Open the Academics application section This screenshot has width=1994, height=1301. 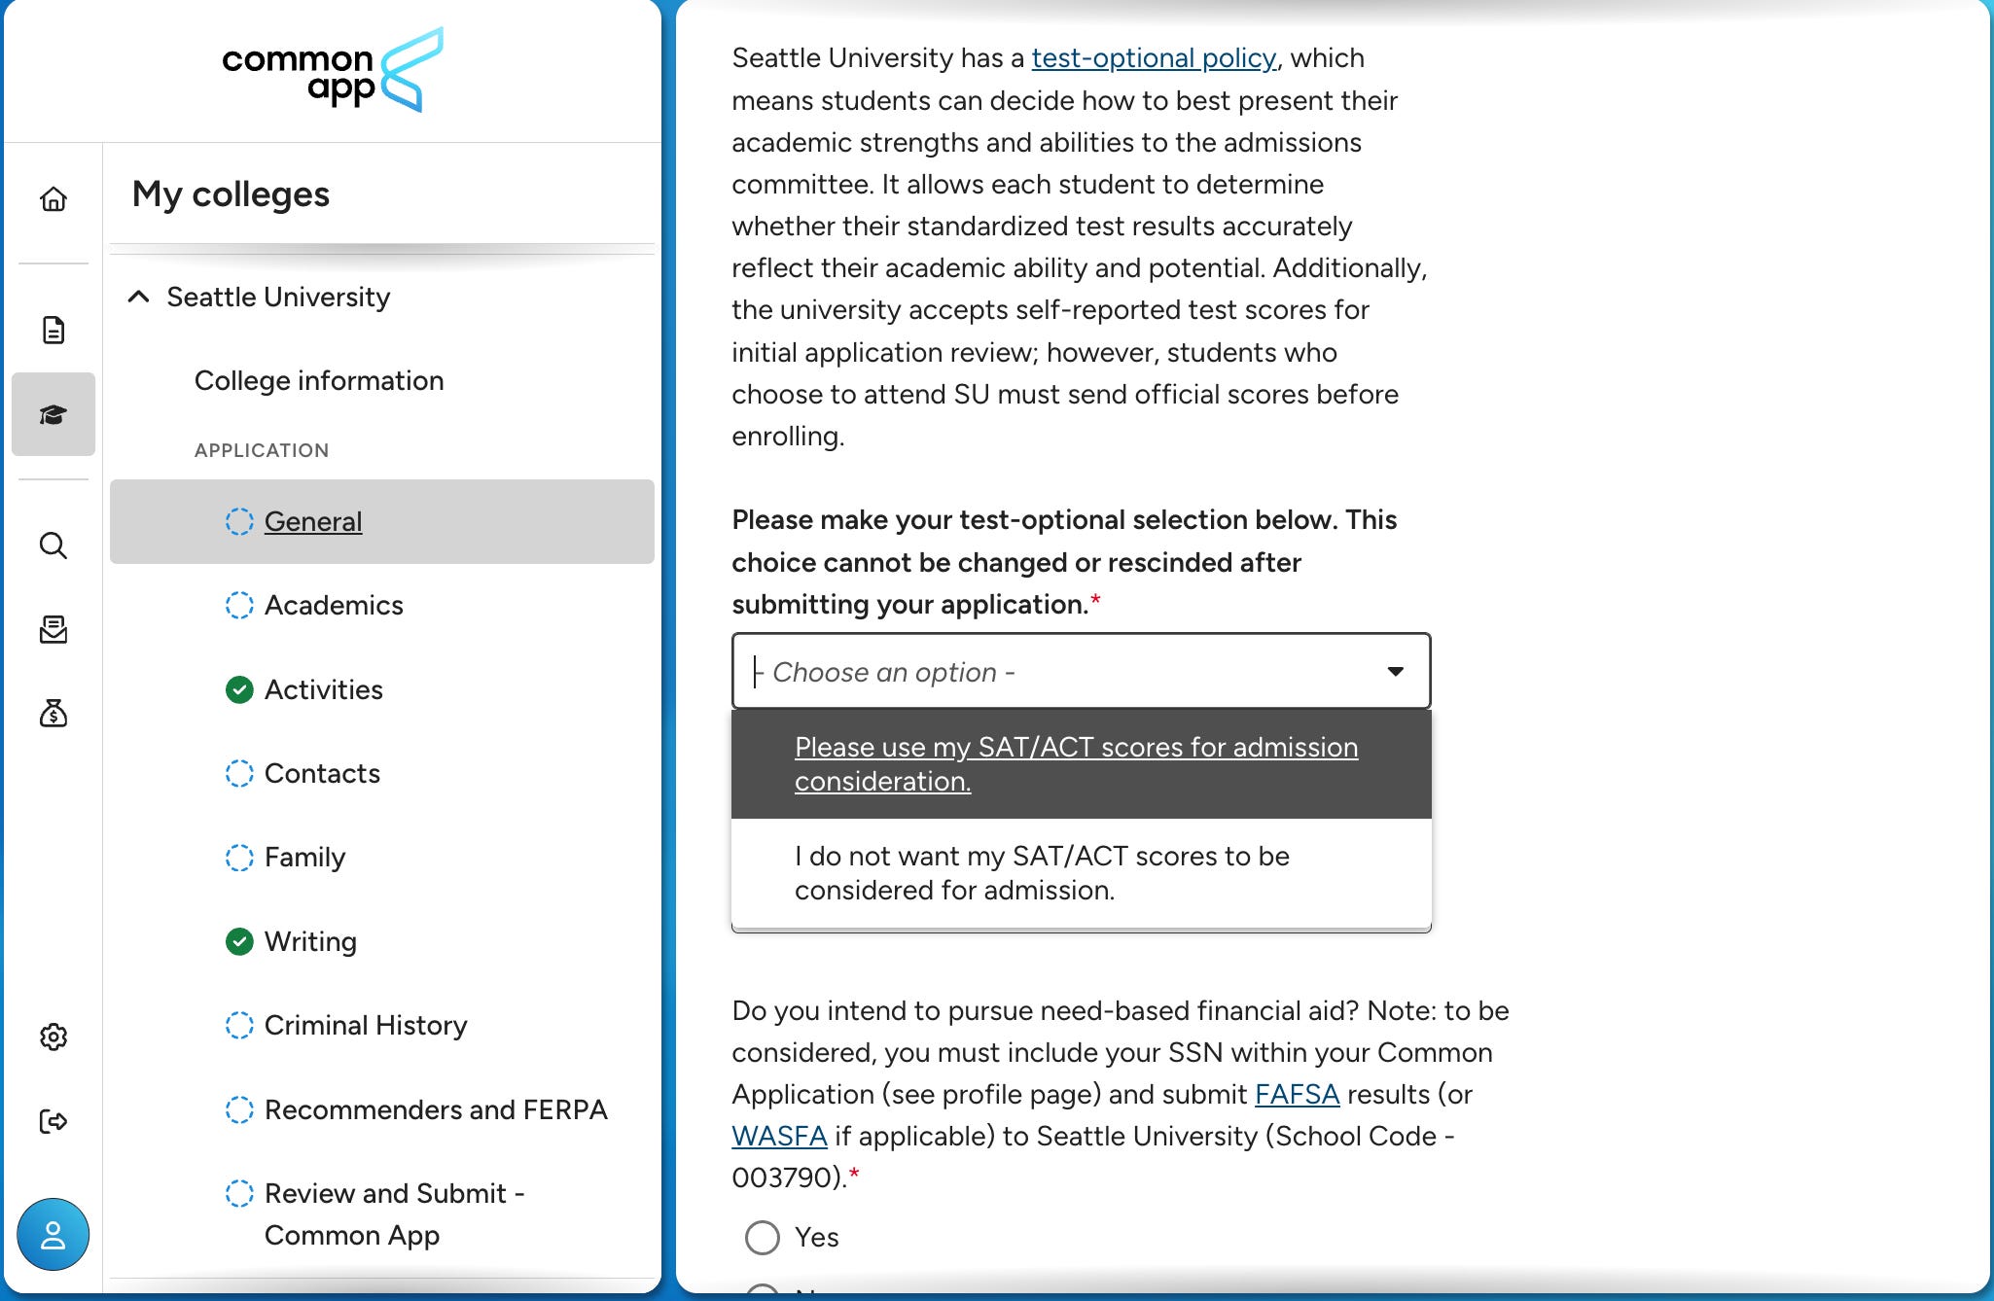(x=333, y=605)
